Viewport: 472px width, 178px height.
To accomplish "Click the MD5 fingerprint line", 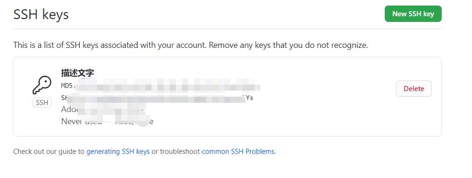I will coord(161,86).
